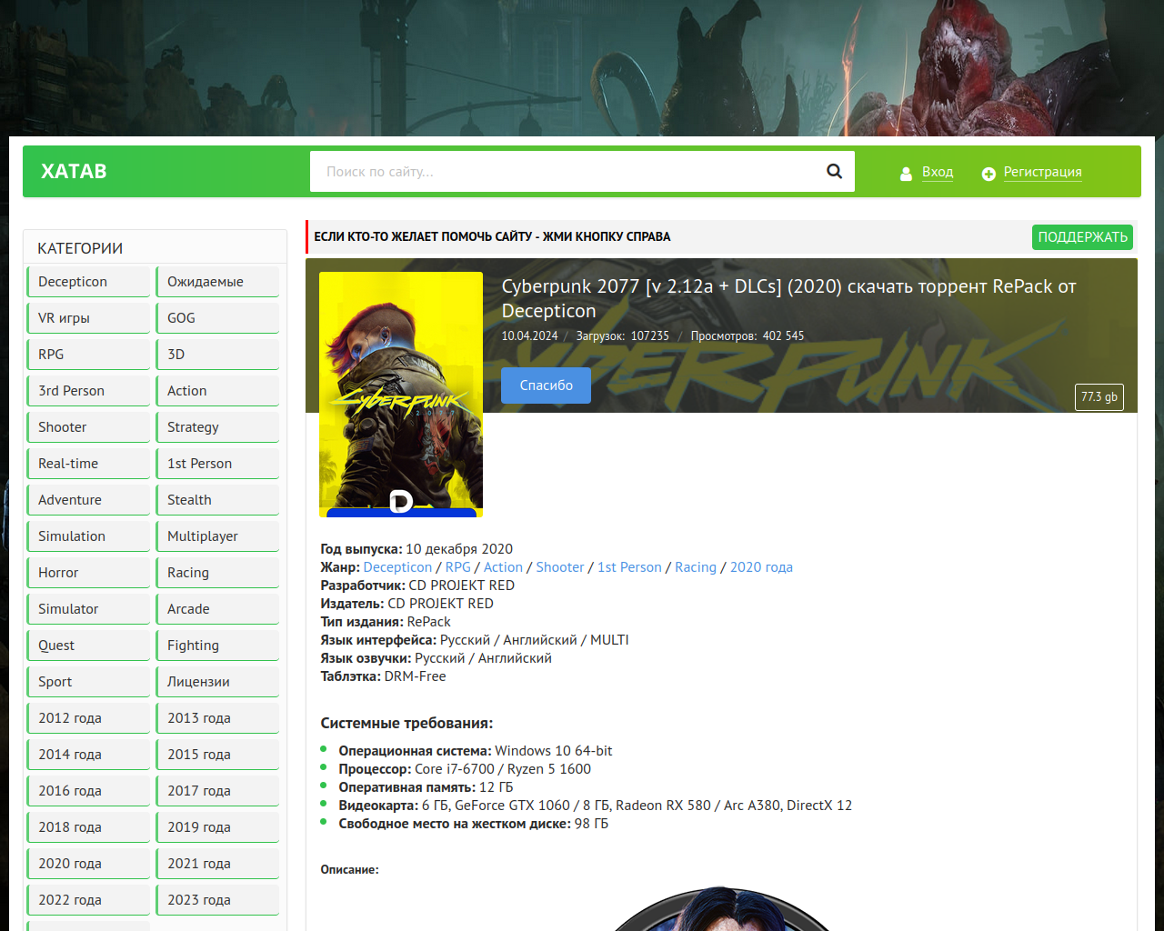Choose Adventure category
This screenshot has height=931, width=1164.
tap(88, 500)
